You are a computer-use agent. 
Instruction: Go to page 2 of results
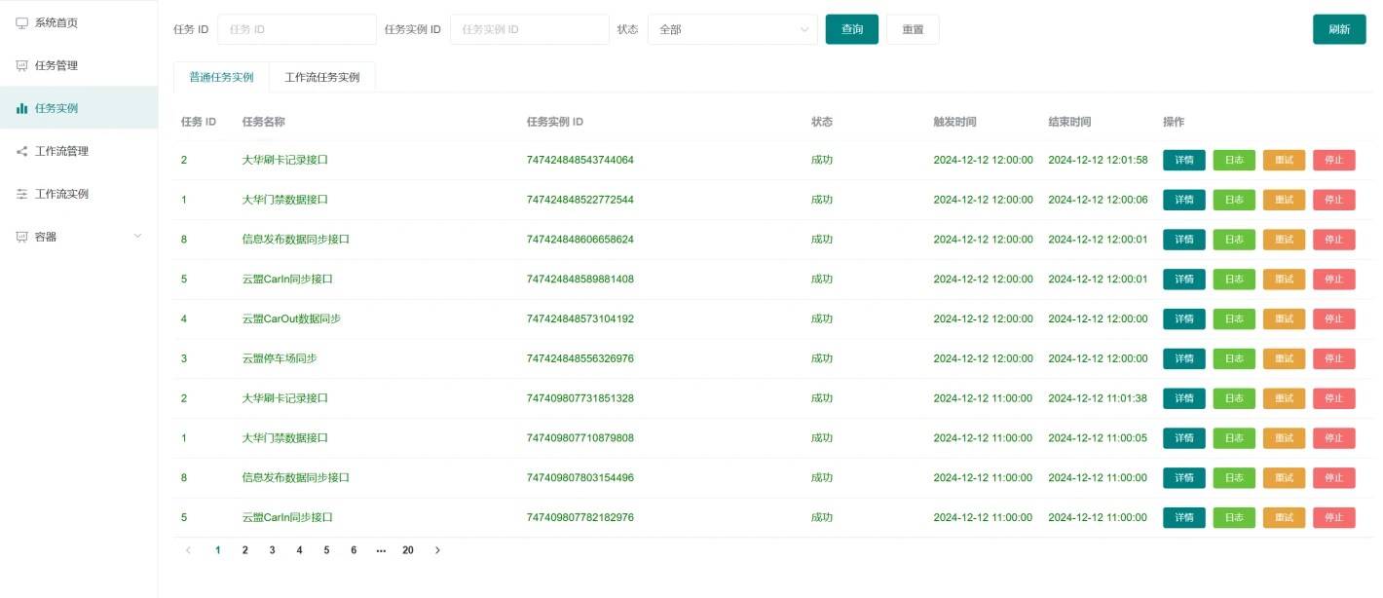pyautogui.click(x=244, y=550)
